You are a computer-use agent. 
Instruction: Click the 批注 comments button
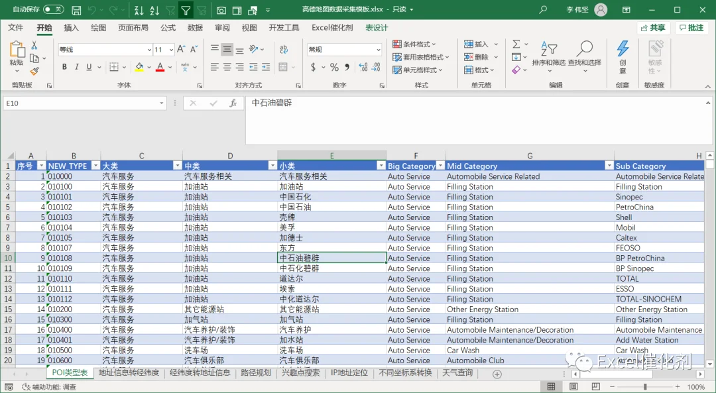(x=691, y=28)
